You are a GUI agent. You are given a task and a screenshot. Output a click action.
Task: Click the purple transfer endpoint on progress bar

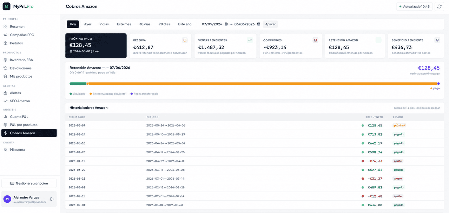(438, 84)
